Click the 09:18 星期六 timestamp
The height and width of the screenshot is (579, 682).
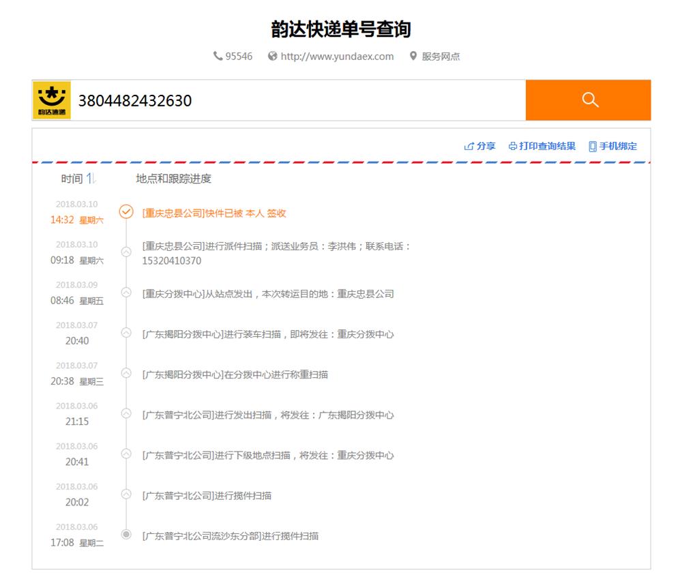click(x=77, y=260)
